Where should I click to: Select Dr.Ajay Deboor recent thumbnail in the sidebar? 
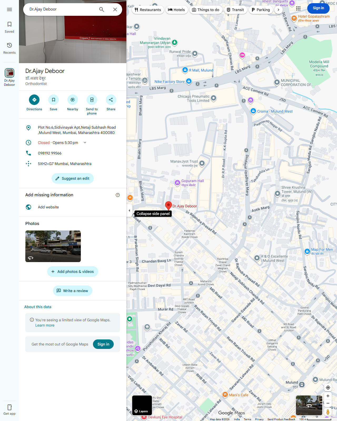tap(9, 77)
